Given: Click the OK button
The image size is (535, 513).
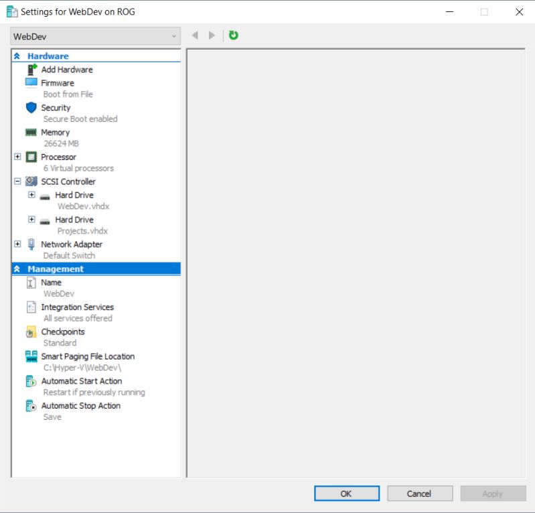Looking at the screenshot, I should [347, 494].
